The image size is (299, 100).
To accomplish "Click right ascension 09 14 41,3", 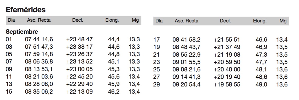I will click(186, 77).
